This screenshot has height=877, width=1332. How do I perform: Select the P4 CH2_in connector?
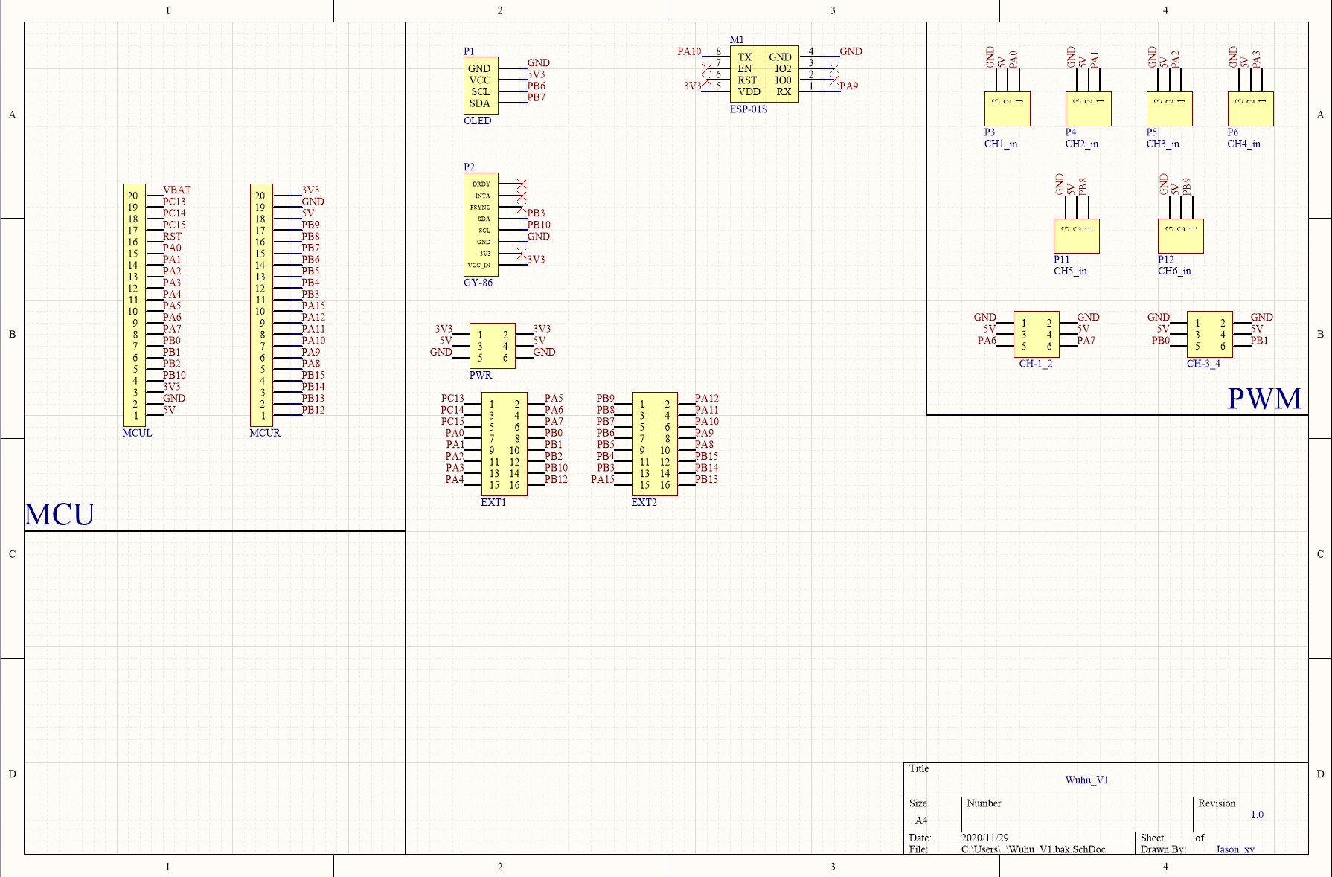pyautogui.click(x=1089, y=109)
